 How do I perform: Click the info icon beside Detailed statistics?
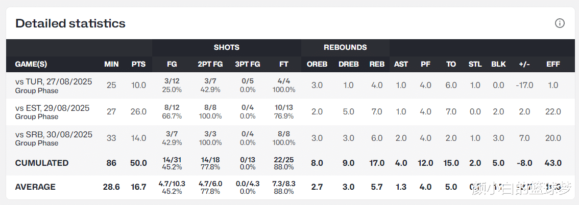pyautogui.click(x=560, y=23)
